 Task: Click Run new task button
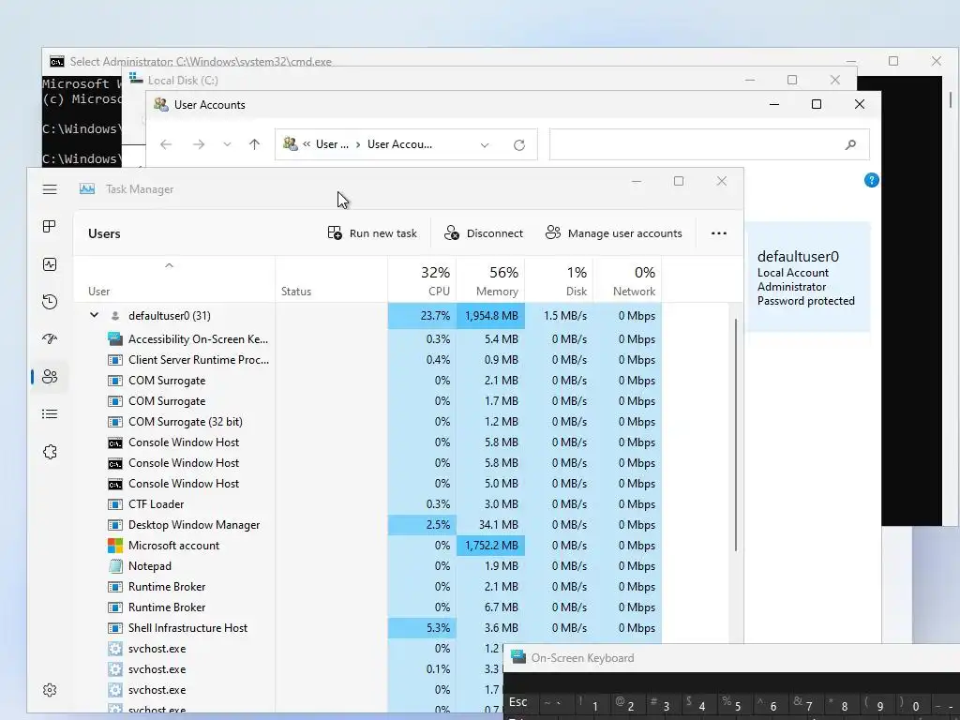point(372,233)
